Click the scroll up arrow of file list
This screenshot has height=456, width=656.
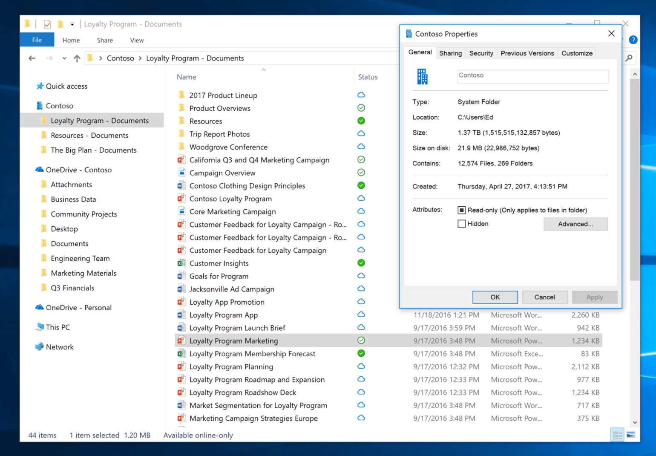635,74
